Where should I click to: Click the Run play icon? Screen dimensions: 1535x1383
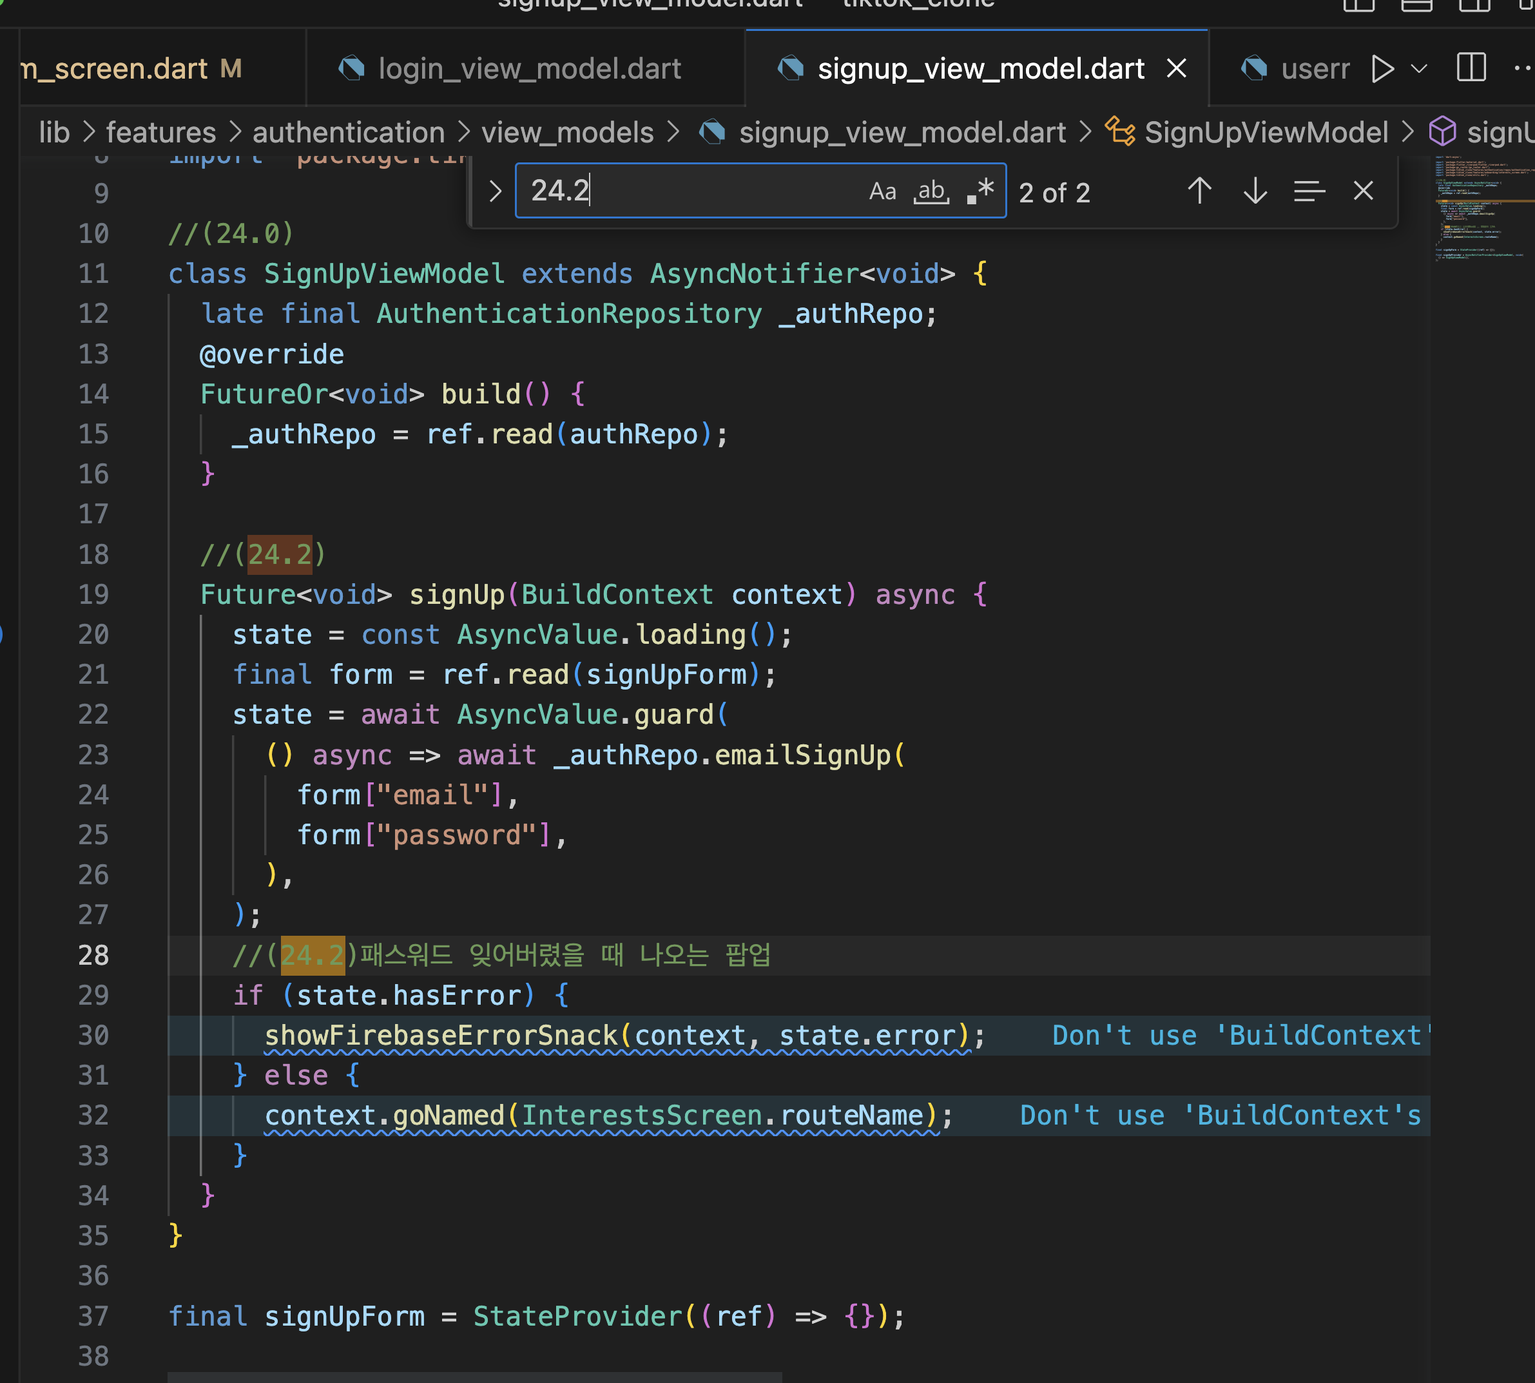(1382, 69)
